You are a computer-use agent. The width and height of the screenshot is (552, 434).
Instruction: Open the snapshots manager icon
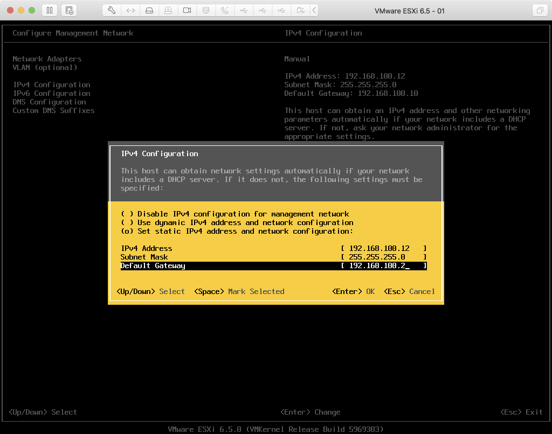point(68,10)
